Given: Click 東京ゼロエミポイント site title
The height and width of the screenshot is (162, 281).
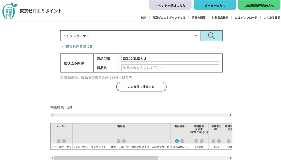Looking at the screenshot, I should (41, 11).
